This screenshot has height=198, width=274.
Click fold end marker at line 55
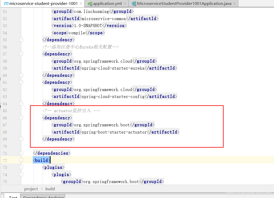tap(21, 40)
